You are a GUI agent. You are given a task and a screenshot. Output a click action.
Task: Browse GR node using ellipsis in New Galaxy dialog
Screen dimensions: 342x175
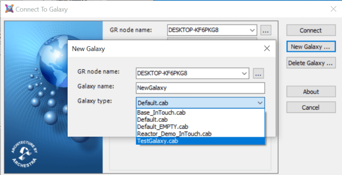[258, 73]
